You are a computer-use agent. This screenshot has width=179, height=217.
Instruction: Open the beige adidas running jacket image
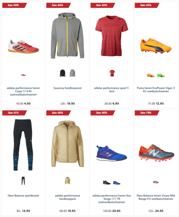(x=67, y=144)
